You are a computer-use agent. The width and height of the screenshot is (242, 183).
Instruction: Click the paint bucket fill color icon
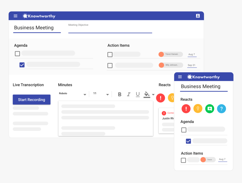click(147, 94)
